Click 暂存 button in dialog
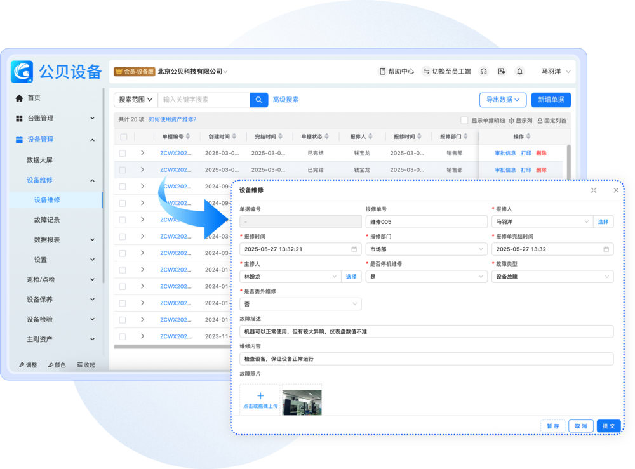 (553, 426)
